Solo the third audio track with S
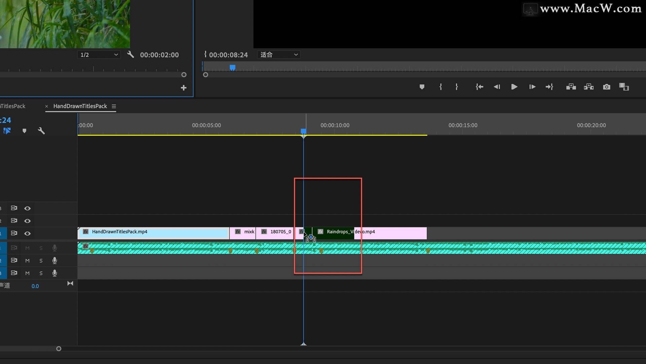646x364 pixels. 41,273
